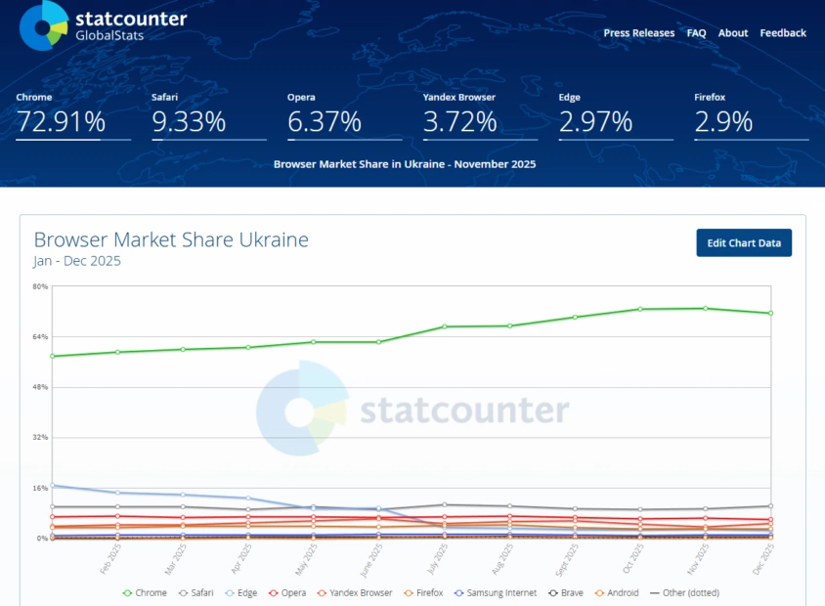Viewport: 825px width, 606px height.
Task: Open the Press Releases link
Action: coord(638,33)
